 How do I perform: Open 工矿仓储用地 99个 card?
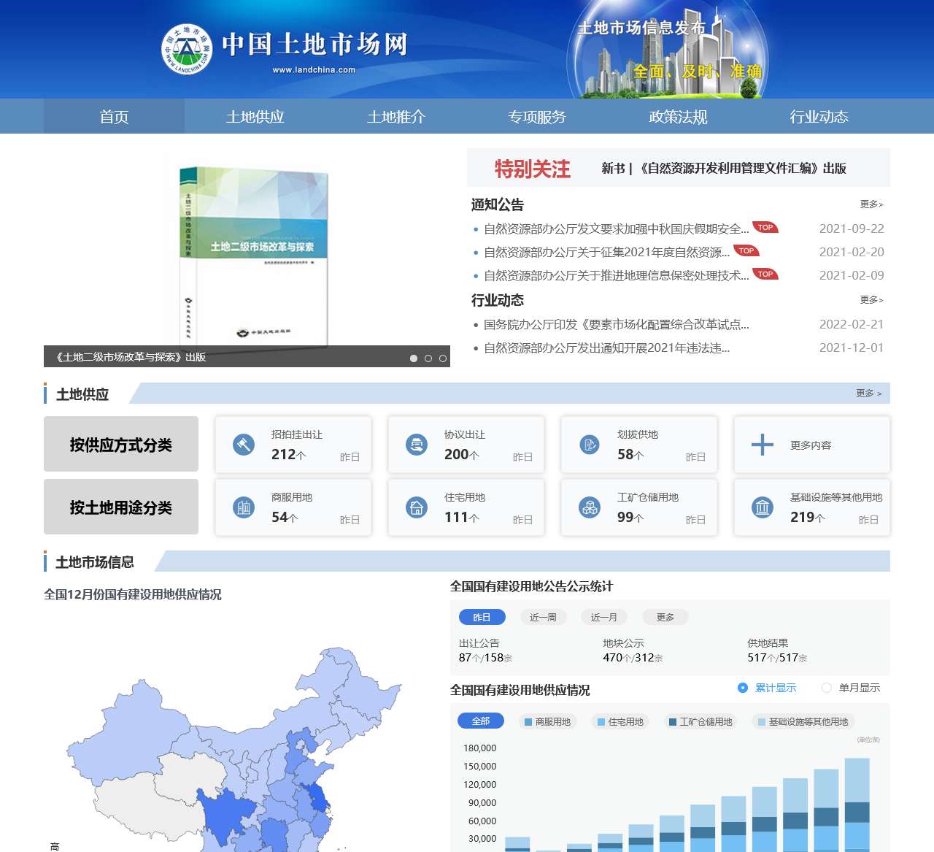[x=639, y=507]
